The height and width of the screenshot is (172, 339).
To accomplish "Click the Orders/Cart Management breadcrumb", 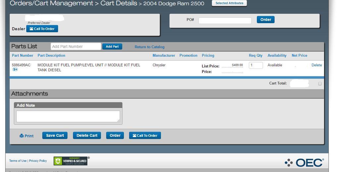I will [51, 3].
